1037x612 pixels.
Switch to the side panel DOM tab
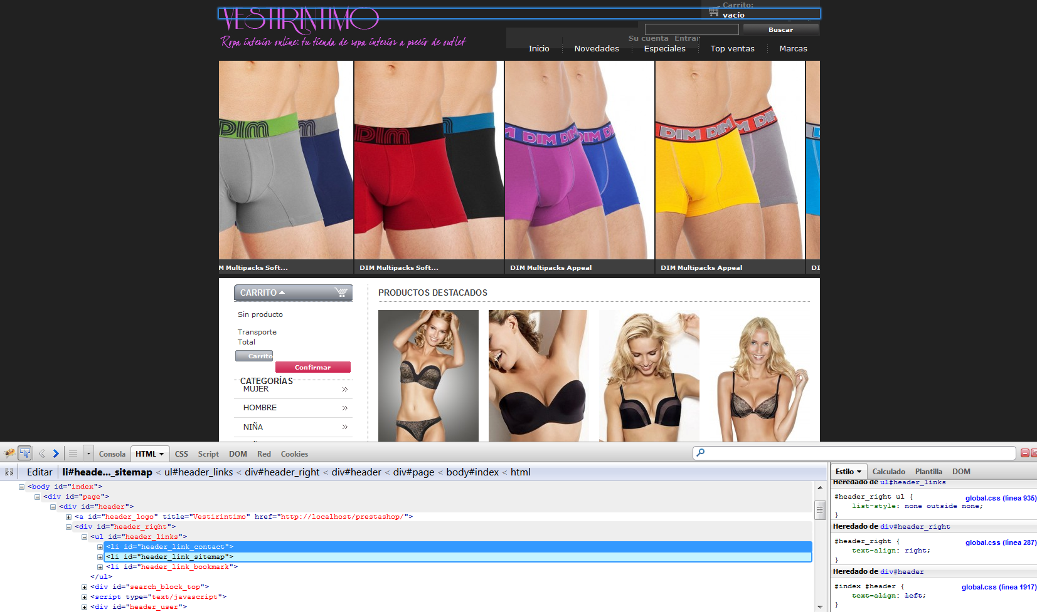point(961,472)
